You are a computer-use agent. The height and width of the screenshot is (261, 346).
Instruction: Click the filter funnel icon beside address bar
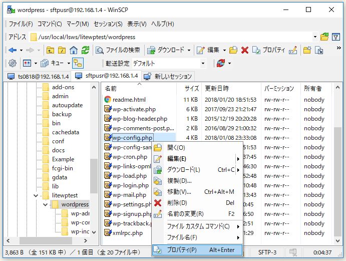(x=335, y=37)
